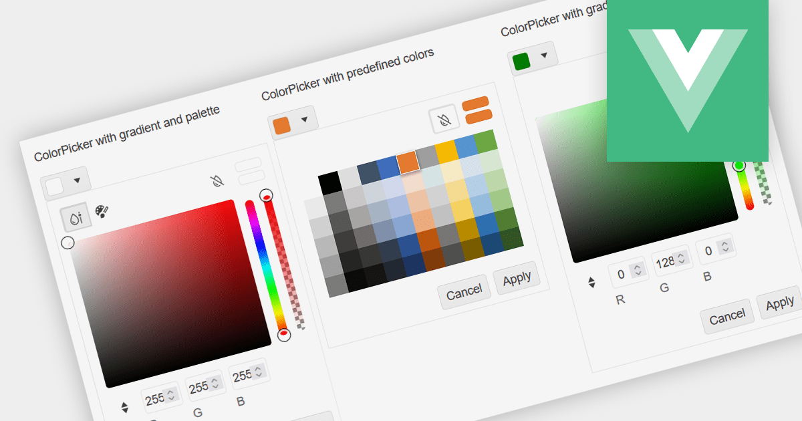Click the no-color icon in predefined colors picker
Image resolution: width=802 pixels, height=421 pixels.
pos(444,119)
